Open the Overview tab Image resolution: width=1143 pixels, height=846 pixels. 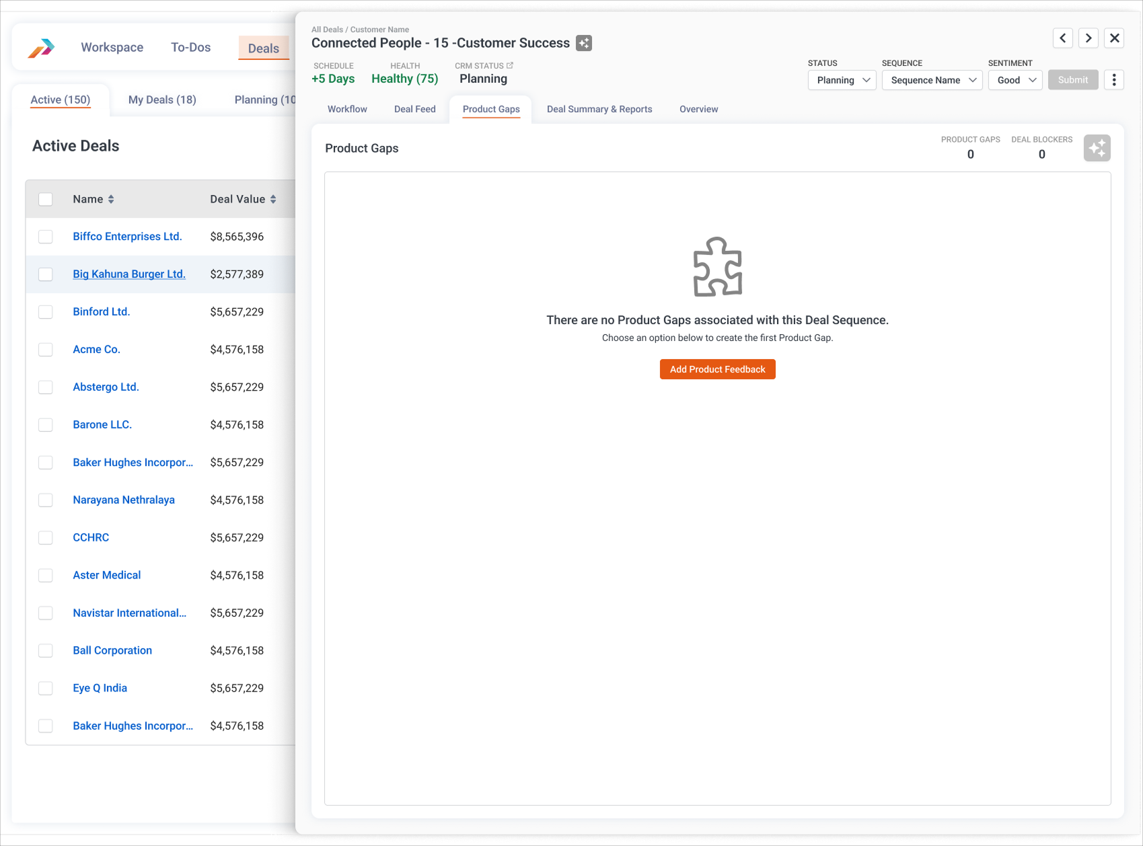point(699,109)
